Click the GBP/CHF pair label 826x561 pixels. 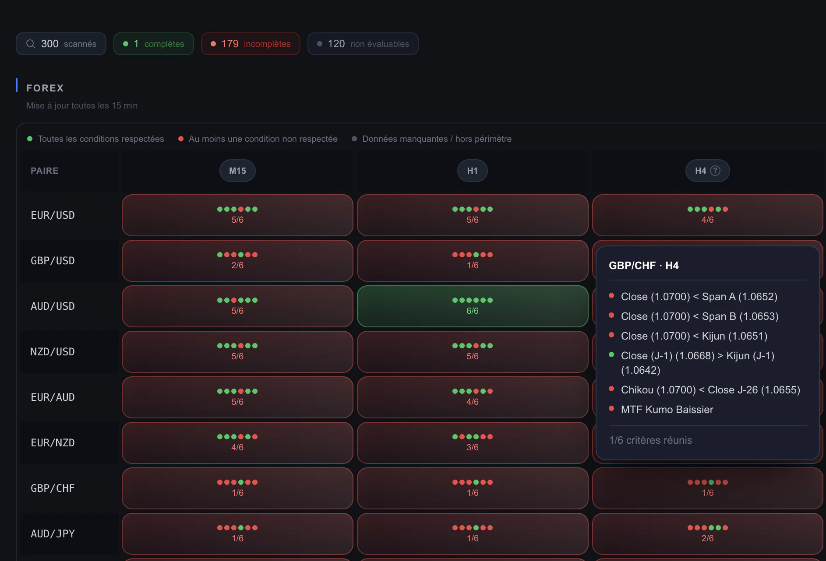click(x=53, y=488)
